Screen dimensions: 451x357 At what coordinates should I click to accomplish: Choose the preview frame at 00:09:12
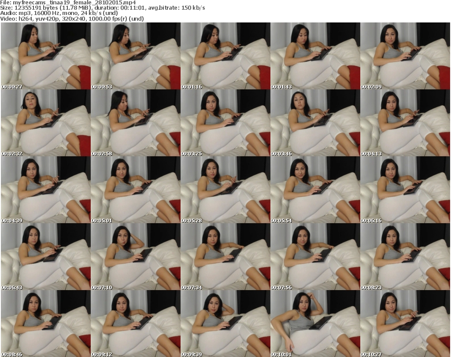click(x=136, y=324)
